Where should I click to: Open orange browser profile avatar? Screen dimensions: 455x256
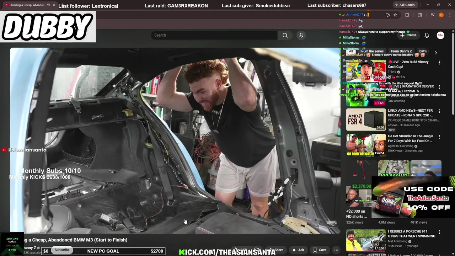[441, 15]
